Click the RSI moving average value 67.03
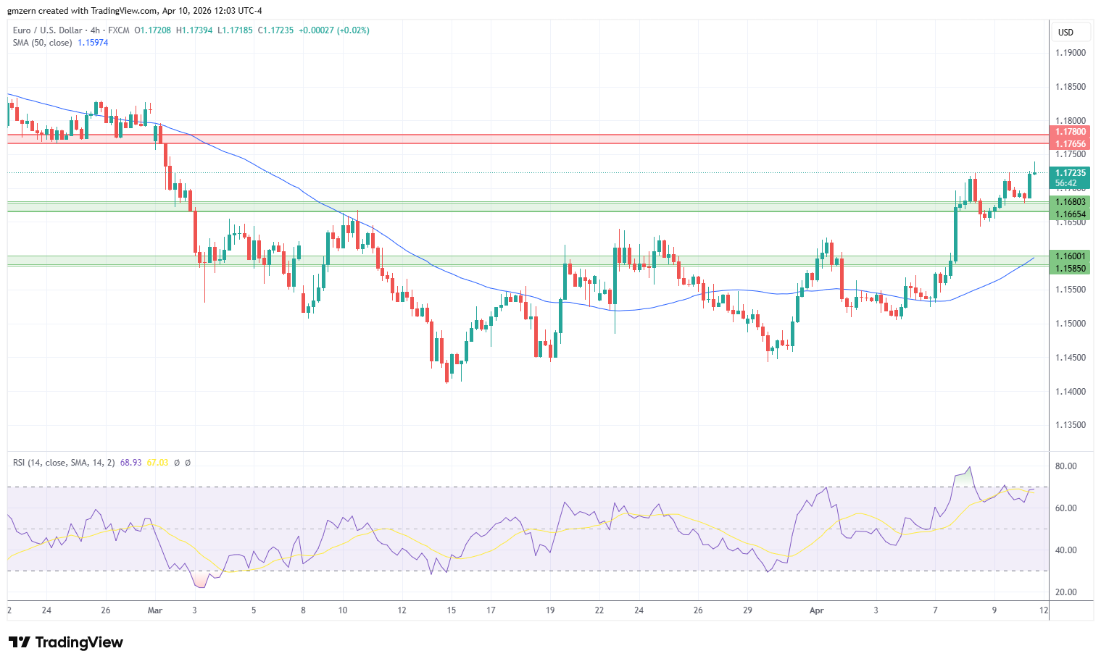The width and height of the screenshot is (1101, 664). pyautogui.click(x=157, y=463)
